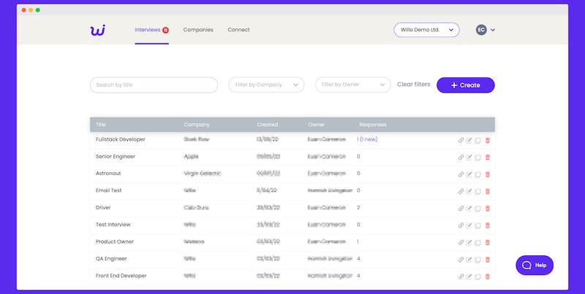
Task: Edit the QA Engineer interview
Action: point(469,260)
